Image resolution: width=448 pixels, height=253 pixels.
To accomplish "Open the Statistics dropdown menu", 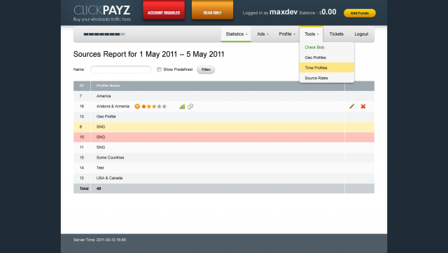I will 236,34.
